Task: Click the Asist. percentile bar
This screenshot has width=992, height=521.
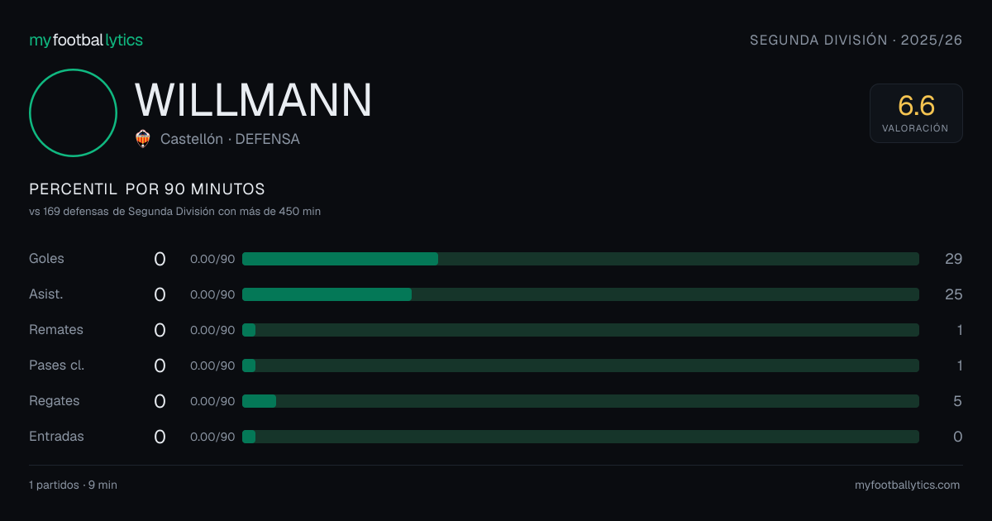Action: [580, 294]
